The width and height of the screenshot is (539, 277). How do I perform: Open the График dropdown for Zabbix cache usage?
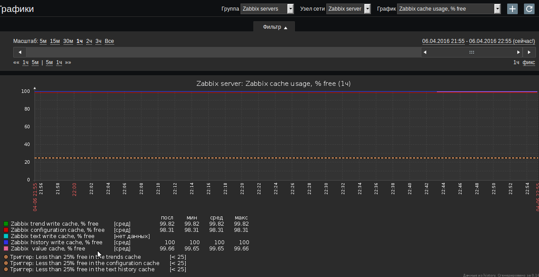pyautogui.click(x=448, y=9)
